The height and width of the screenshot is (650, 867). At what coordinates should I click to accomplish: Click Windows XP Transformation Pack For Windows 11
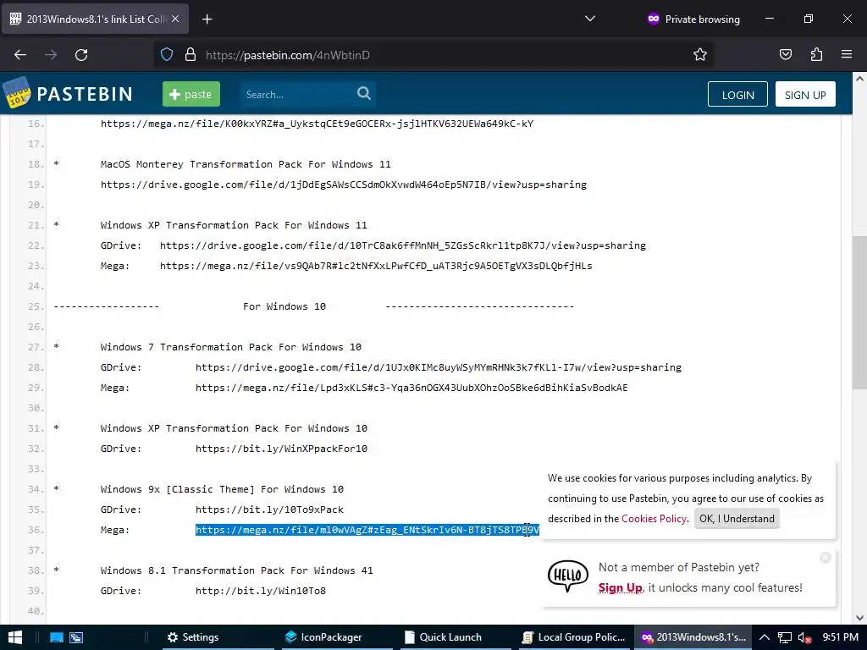234,225
